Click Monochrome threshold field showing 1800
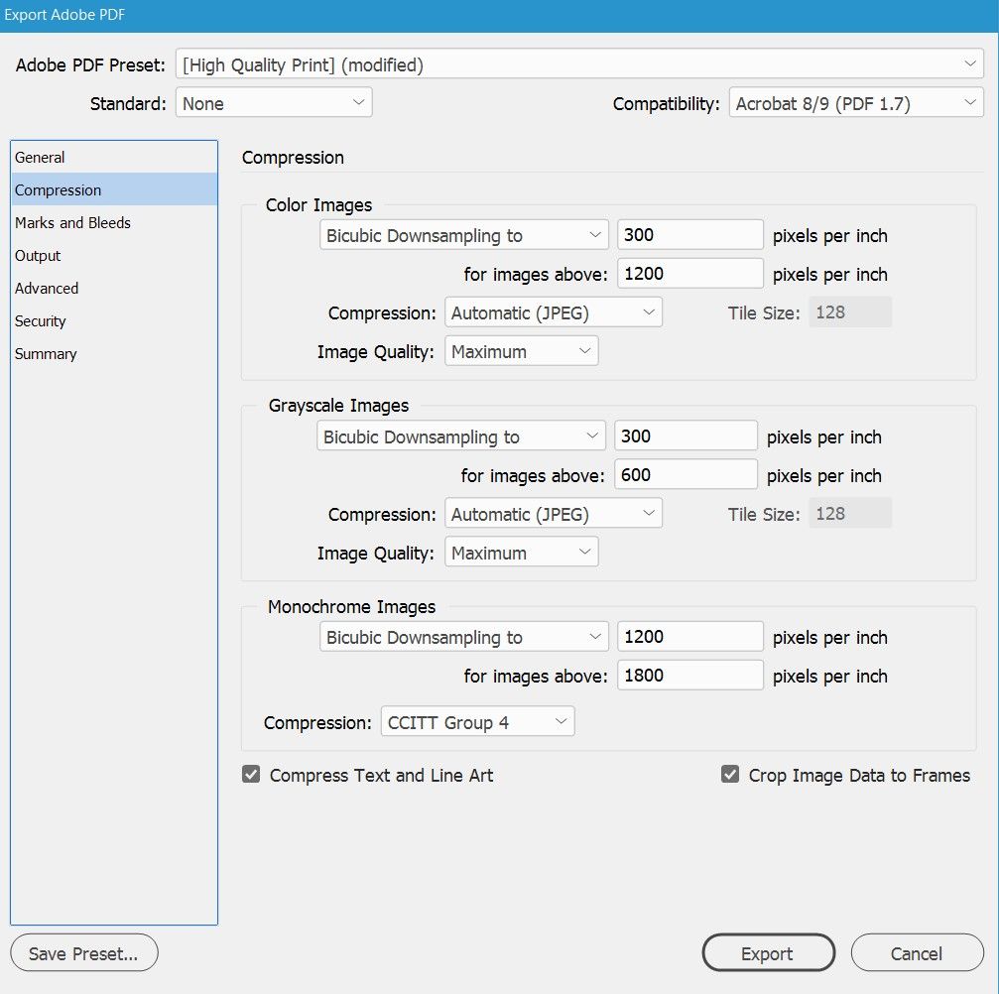This screenshot has height=994, width=999. pyautogui.click(x=690, y=676)
